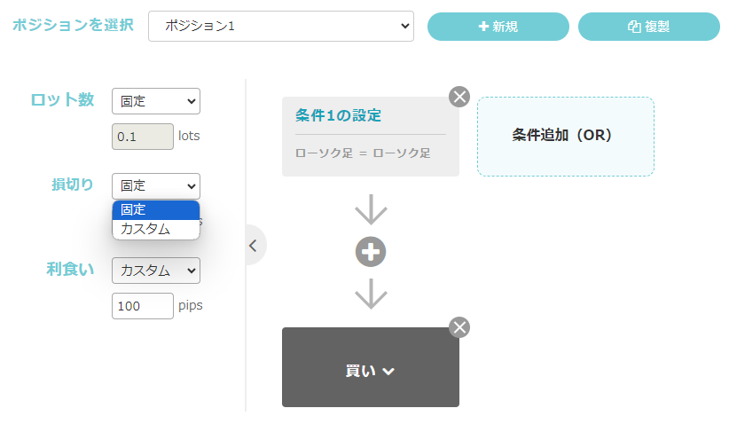Image resolution: width=729 pixels, height=424 pixels.
Task: Click the upper down arrow below 条件1
Action: tap(371, 209)
